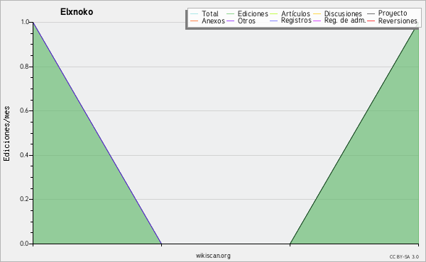Screen dimensions: 426x262
Task: Click the 0.0 y-axis tick label
Action: (24, 244)
